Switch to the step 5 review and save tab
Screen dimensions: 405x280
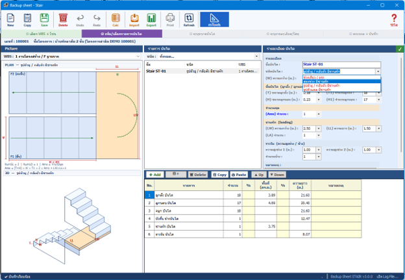coord(363,34)
